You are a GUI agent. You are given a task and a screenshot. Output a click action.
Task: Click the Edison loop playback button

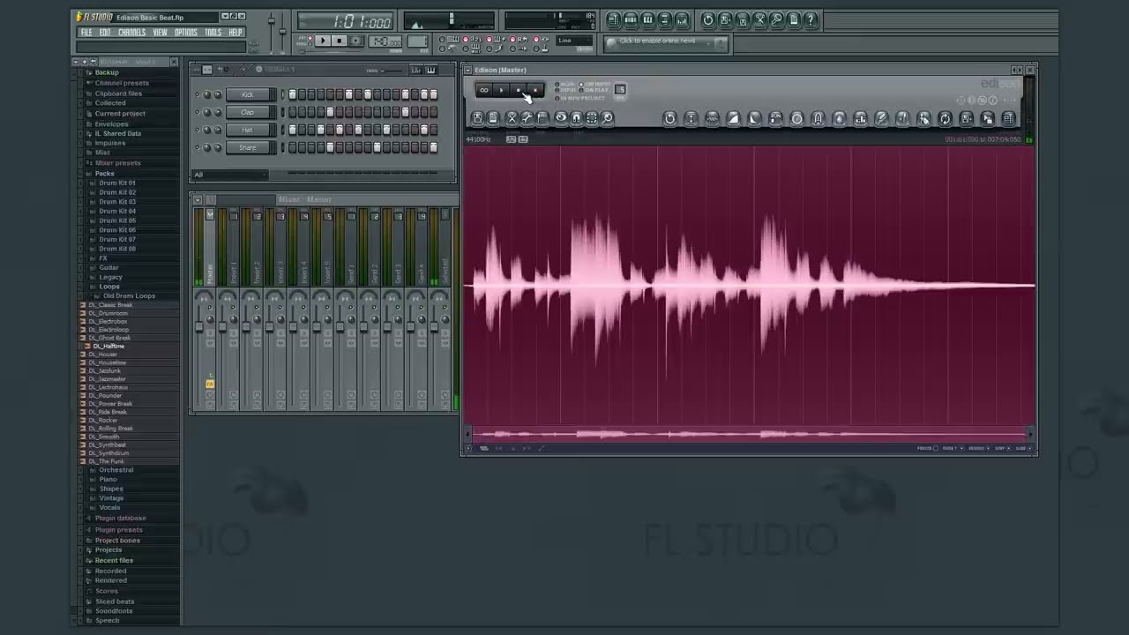tap(483, 90)
